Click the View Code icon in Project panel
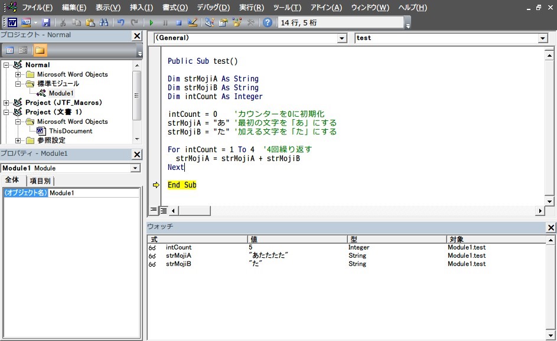The height and width of the screenshot is (341, 557). coord(10,50)
